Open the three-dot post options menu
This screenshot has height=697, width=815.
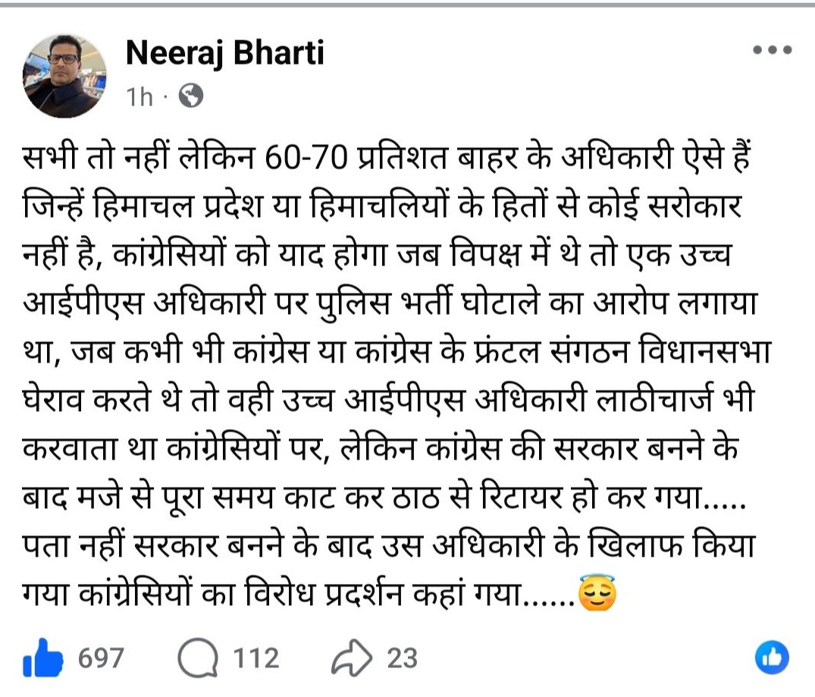[x=772, y=51]
